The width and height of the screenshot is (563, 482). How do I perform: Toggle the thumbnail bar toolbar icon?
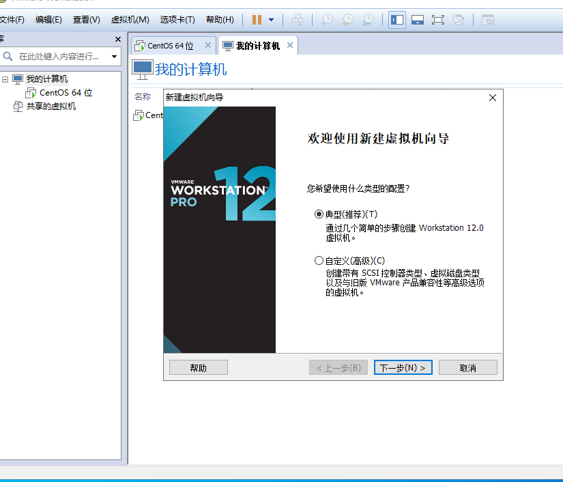click(417, 20)
